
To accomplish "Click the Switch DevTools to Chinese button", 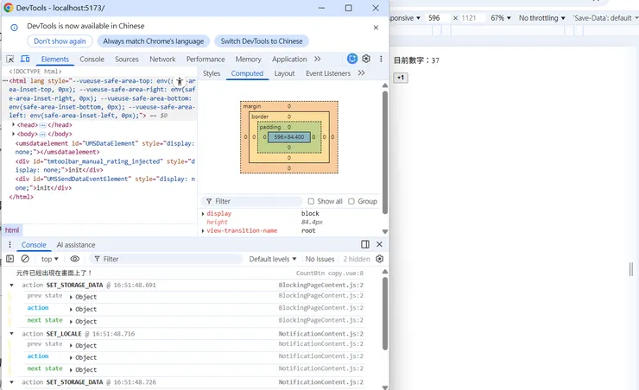I will (x=261, y=41).
